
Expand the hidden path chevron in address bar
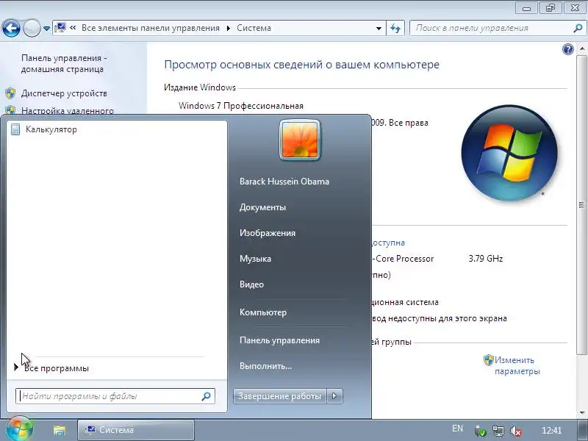tap(73, 28)
